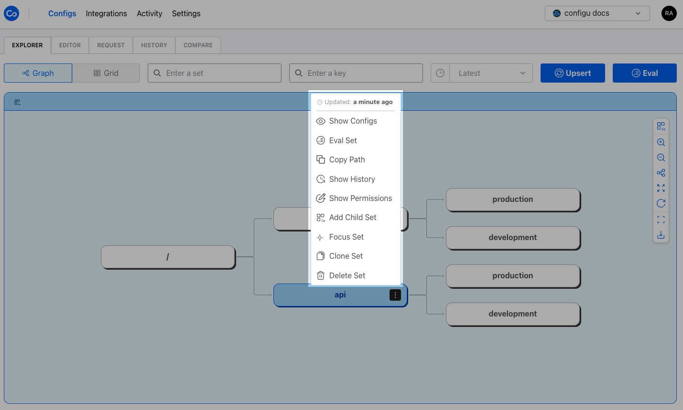Focus the Enter a key field
683x410 pixels.
click(x=356, y=73)
